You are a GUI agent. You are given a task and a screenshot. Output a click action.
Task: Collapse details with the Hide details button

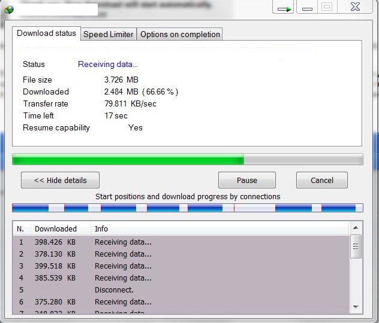[60, 180]
